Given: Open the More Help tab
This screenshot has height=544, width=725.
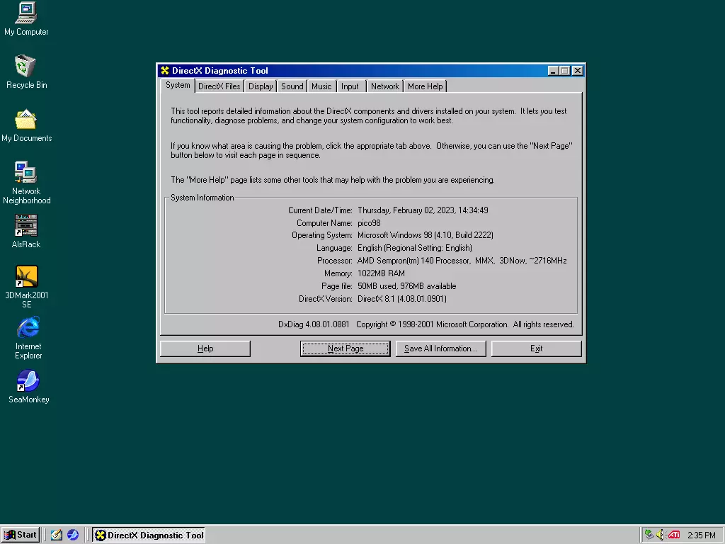Looking at the screenshot, I should click(425, 86).
